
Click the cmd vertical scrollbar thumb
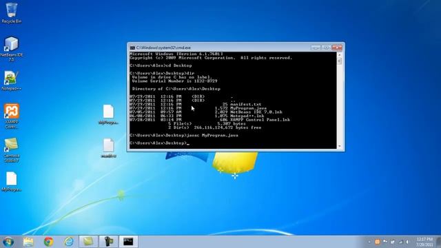(x=340, y=61)
